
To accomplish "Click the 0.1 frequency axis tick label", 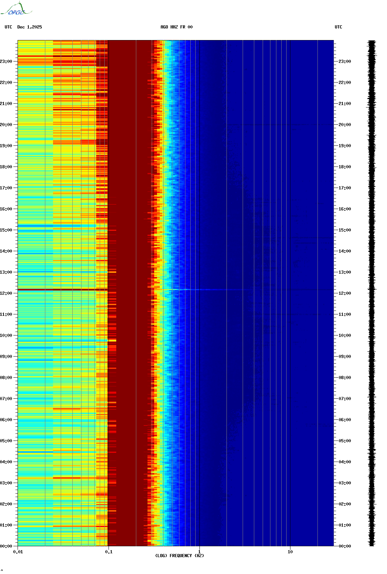I will [109, 552].
